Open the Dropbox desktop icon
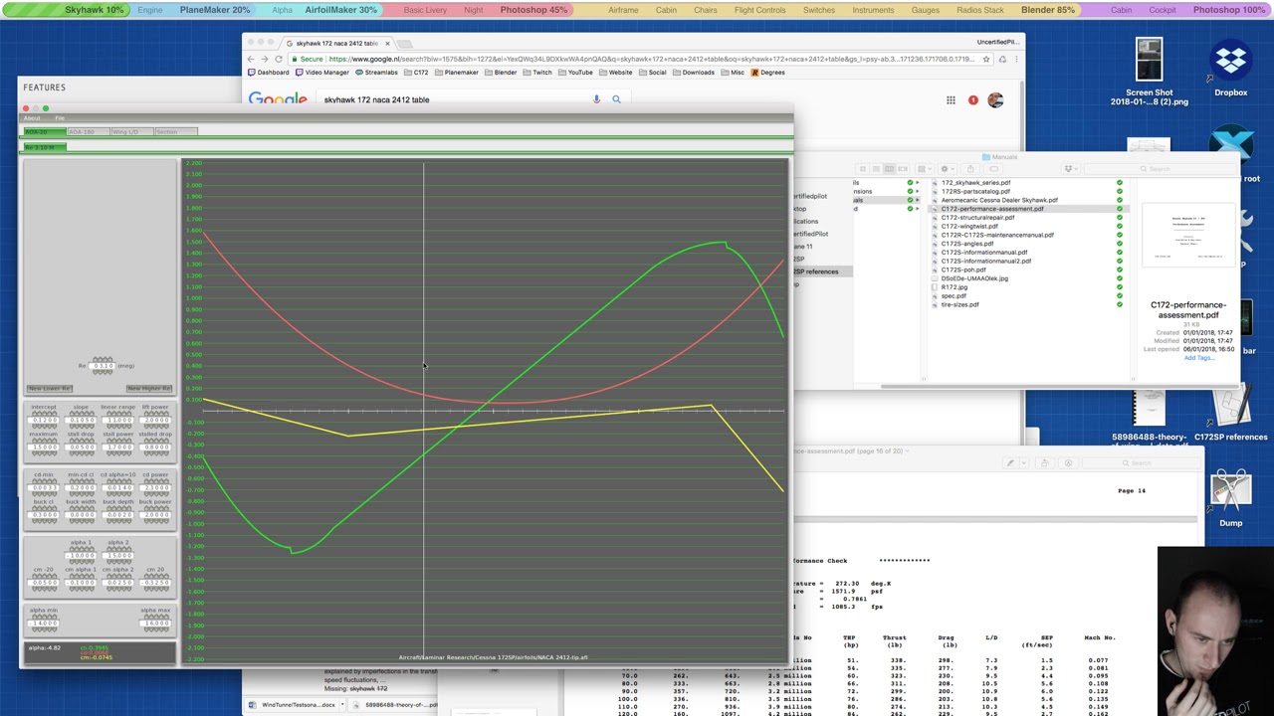 1230,66
